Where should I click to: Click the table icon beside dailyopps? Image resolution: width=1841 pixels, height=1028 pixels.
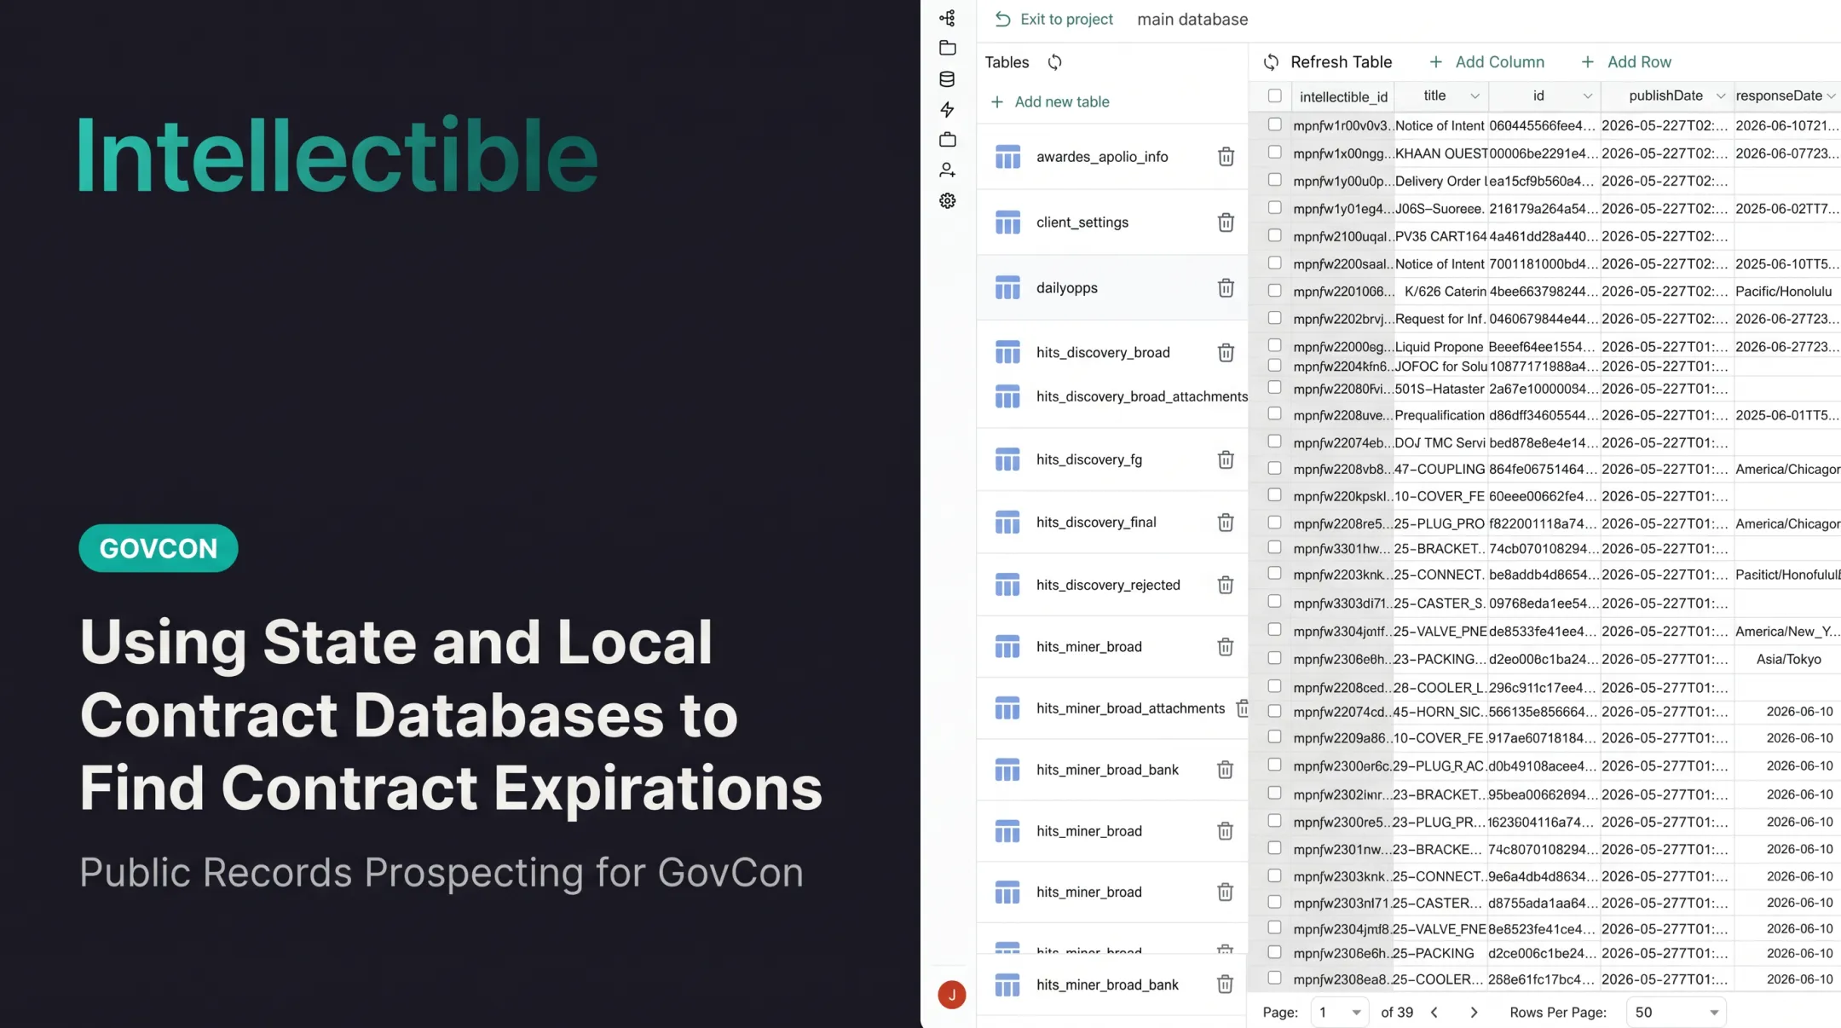1007,288
